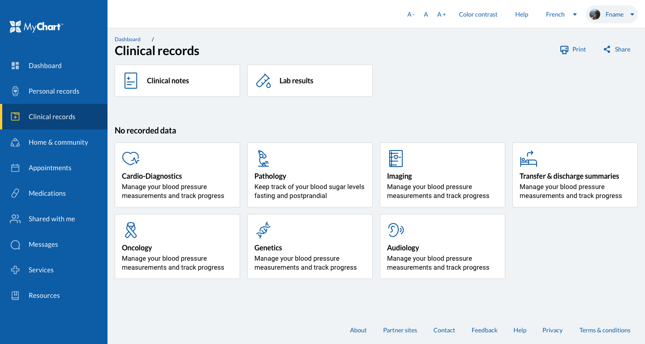The width and height of the screenshot is (645, 344).
Task: Select the Audiology ear icon
Action: (x=396, y=230)
